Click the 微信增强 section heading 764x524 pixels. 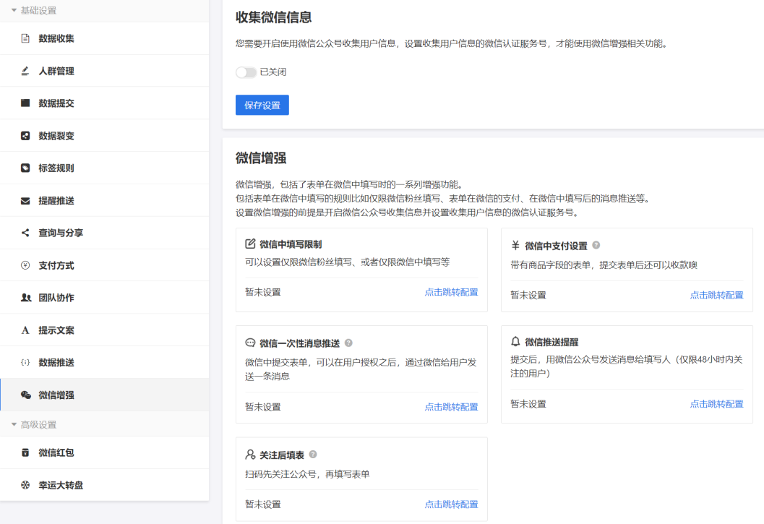[261, 158]
